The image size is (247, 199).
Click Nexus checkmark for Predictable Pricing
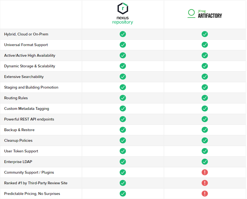pyautogui.click(x=123, y=194)
